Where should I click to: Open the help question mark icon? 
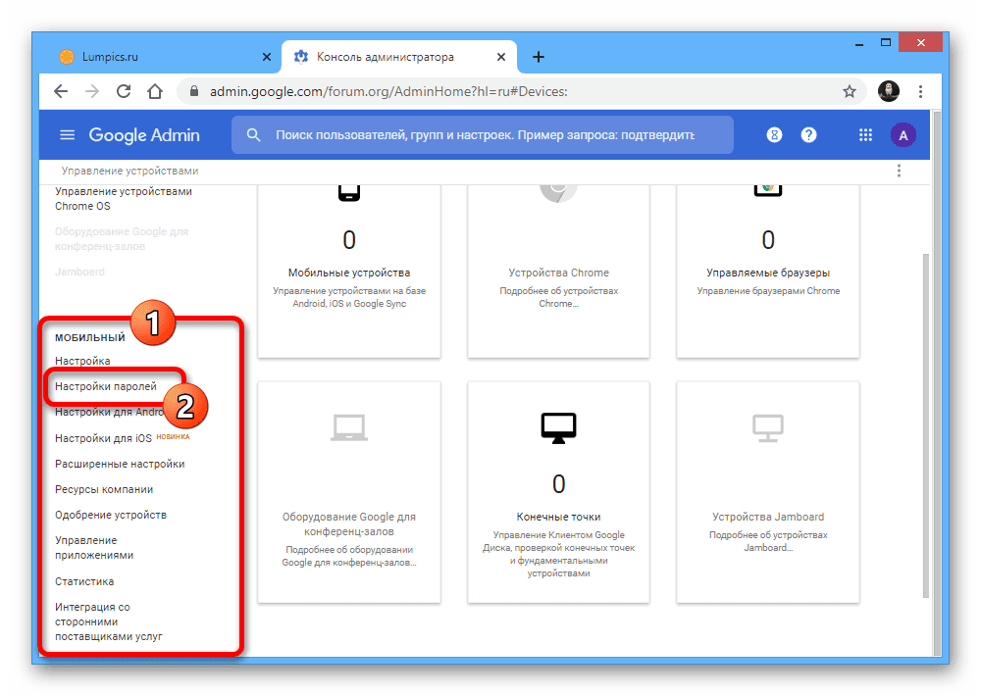809,135
